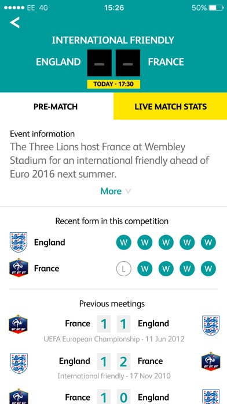Screen dimensions: 227x404
Task: Tap the France 1-0 England result row
Action: tap(113, 396)
